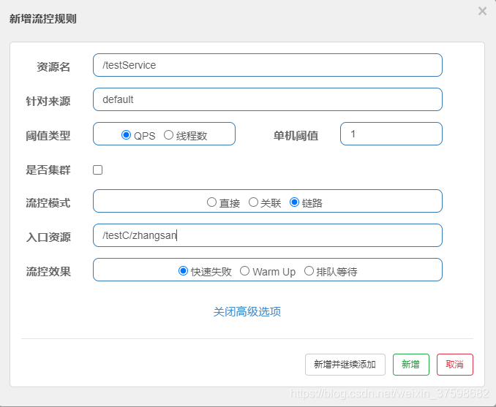Click the 是否集群 label
This screenshot has width=496, height=407.
(48, 170)
